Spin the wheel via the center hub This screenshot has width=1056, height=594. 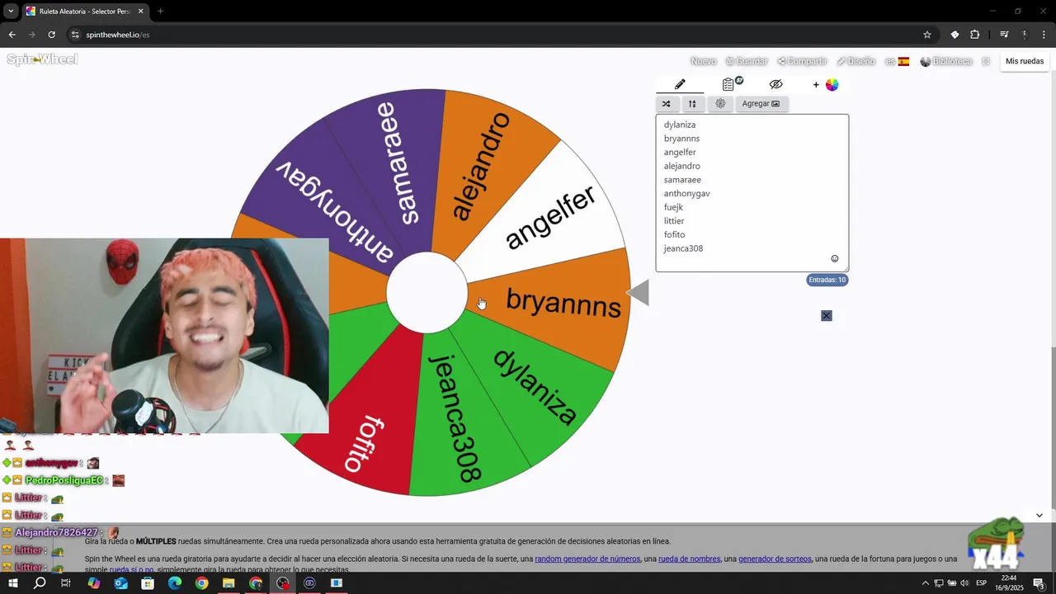pos(427,293)
